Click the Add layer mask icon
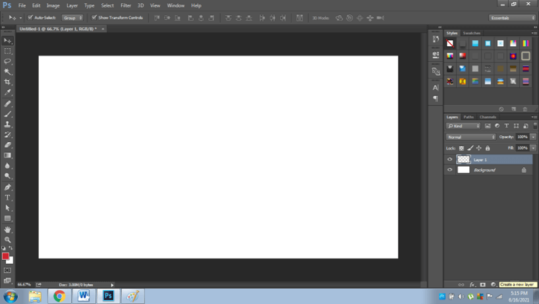Screen dimensions: 539x304 482,285
